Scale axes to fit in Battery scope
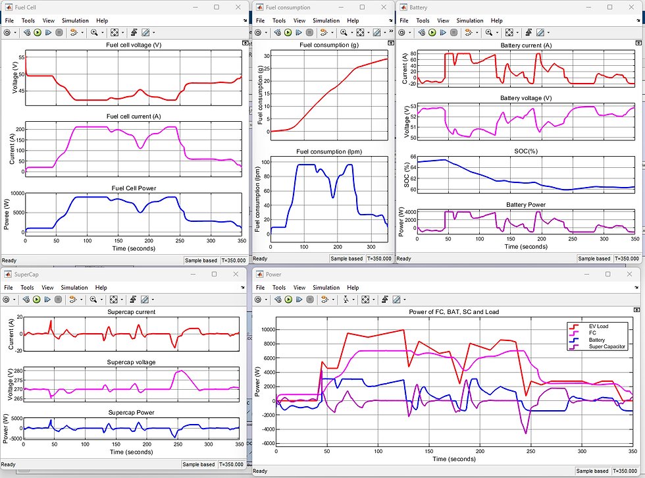The image size is (645, 478). tap(509, 33)
